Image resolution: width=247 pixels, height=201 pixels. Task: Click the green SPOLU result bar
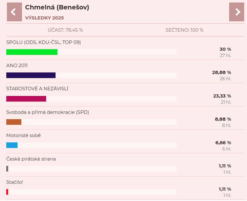point(32,52)
